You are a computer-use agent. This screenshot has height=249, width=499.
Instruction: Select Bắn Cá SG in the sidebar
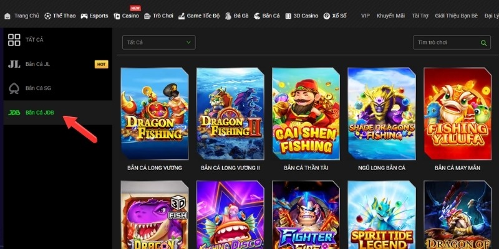click(38, 88)
